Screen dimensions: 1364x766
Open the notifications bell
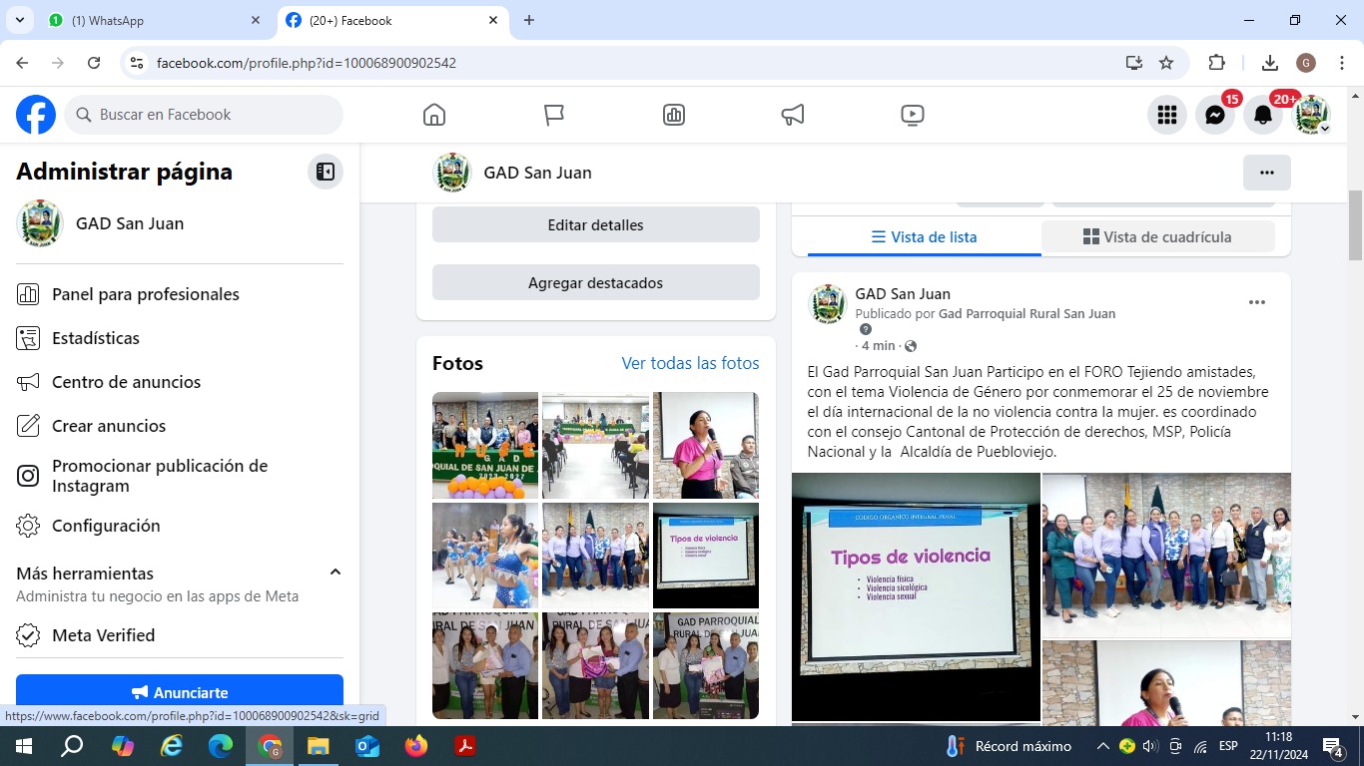pos(1263,116)
